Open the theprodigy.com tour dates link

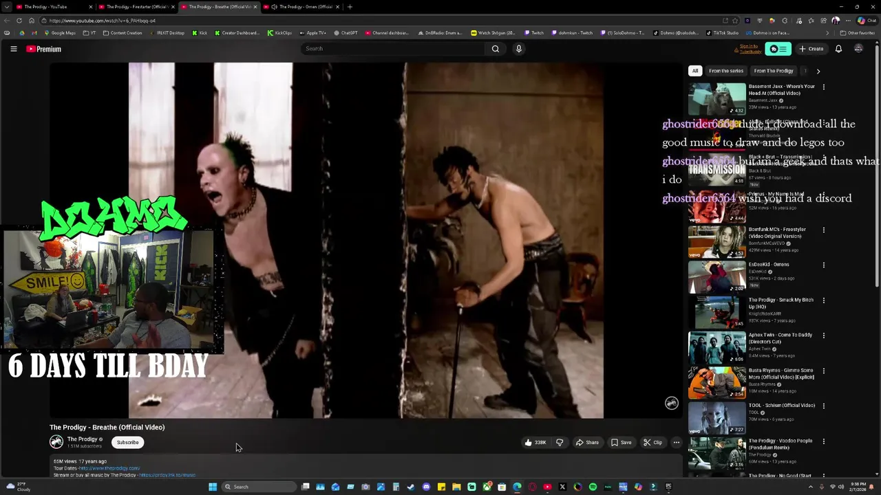[109, 468]
